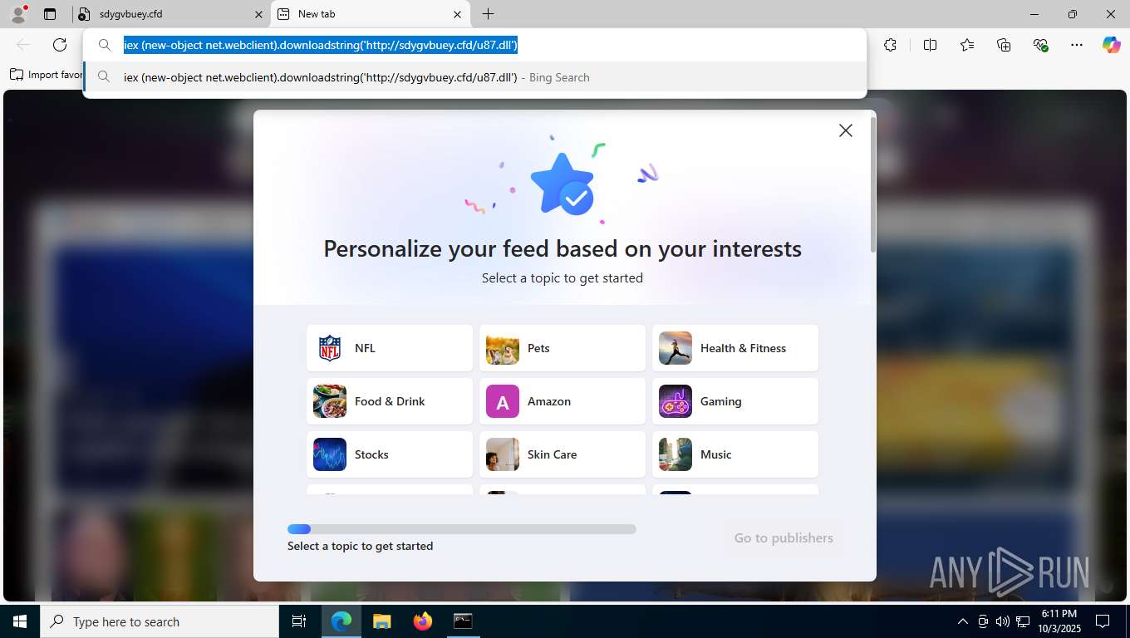Select the Pets topic card
The height and width of the screenshot is (638, 1130).
(x=563, y=348)
